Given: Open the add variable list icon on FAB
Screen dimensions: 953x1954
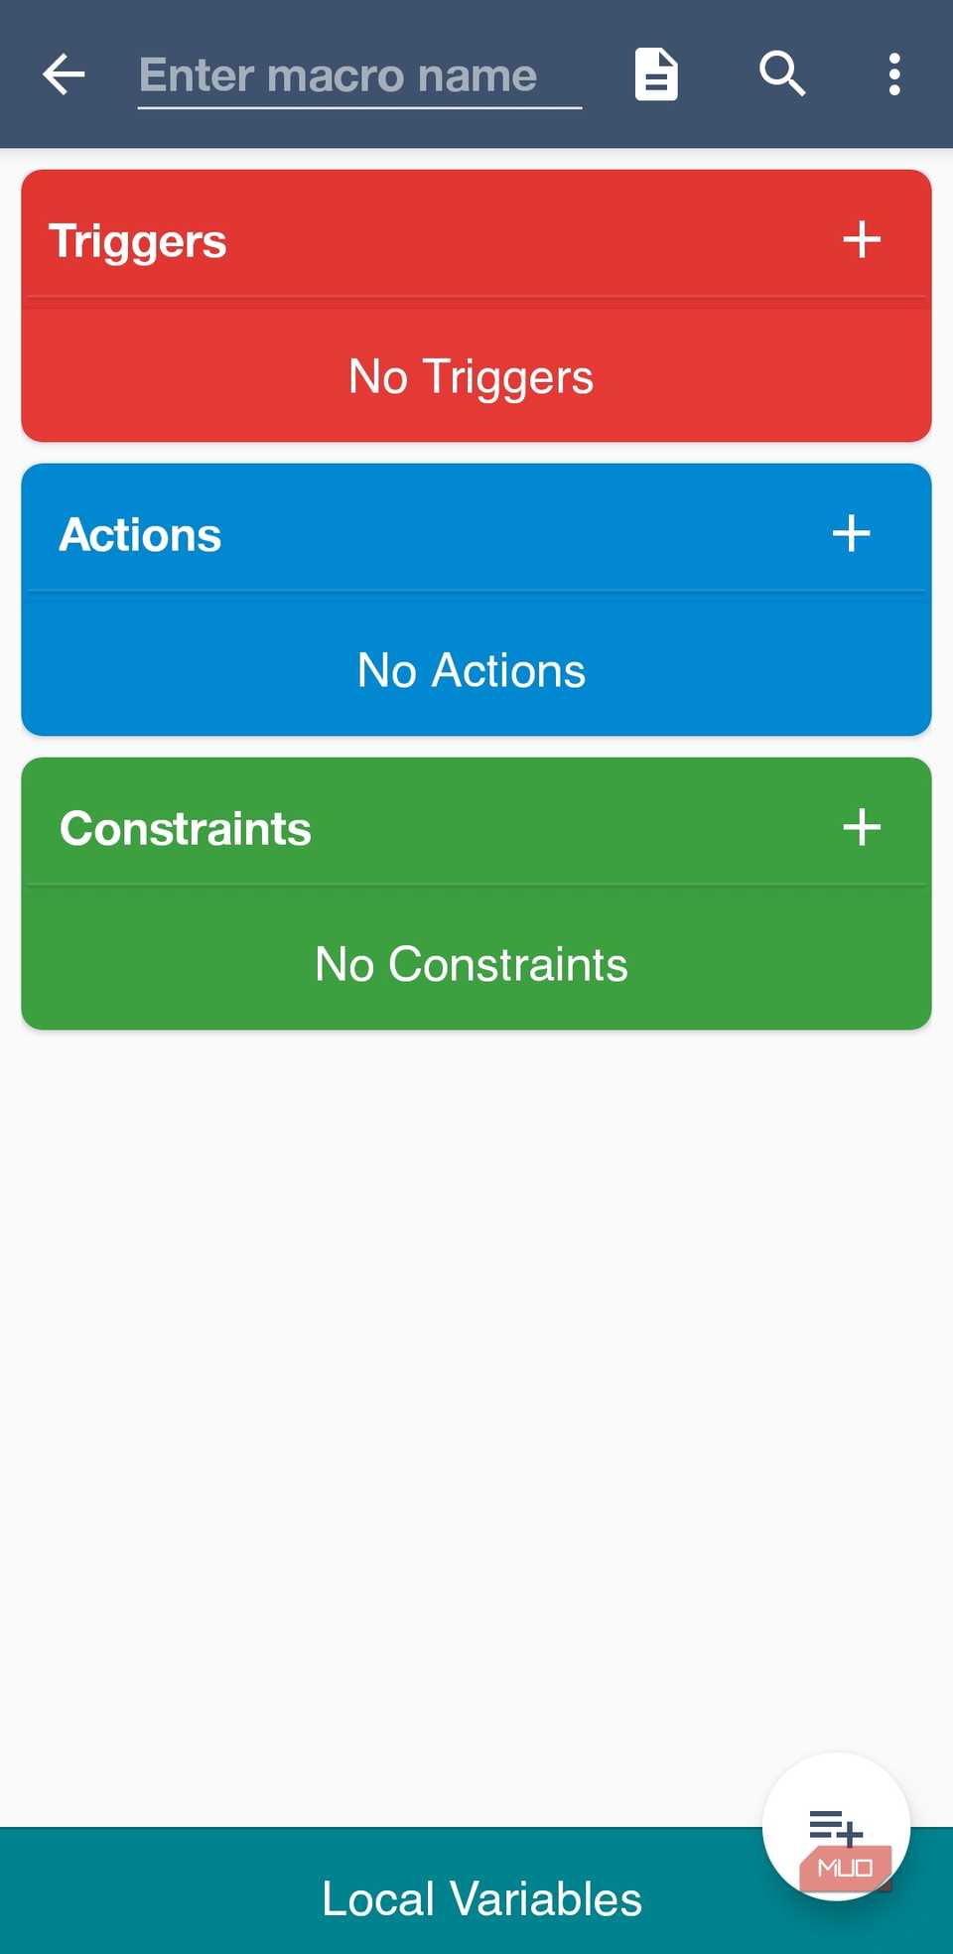Looking at the screenshot, I should 837,1825.
